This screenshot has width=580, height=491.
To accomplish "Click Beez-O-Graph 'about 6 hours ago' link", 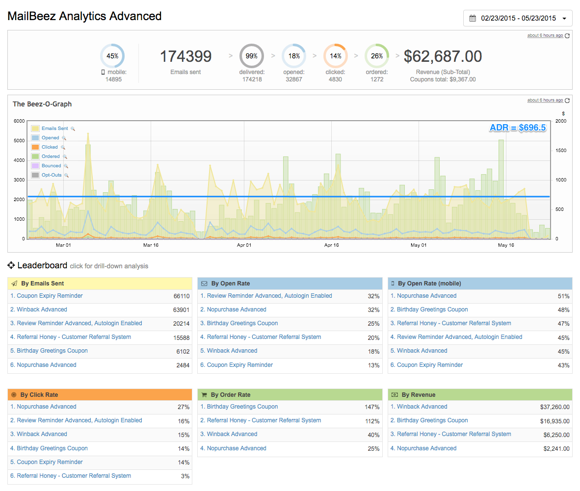I will [x=545, y=100].
